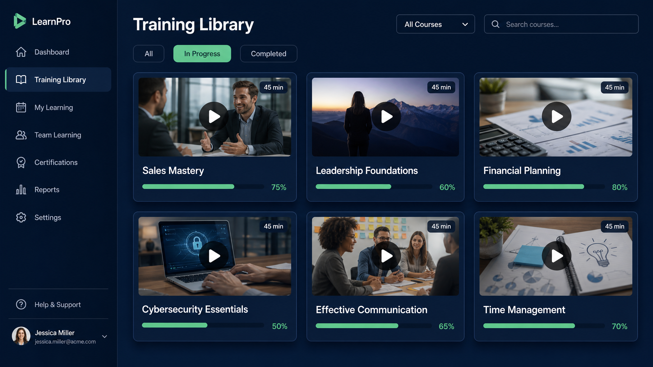This screenshot has width=653, height=367.
Task: Click the Reports bar chart icon
Action: [x=21, y=190]
